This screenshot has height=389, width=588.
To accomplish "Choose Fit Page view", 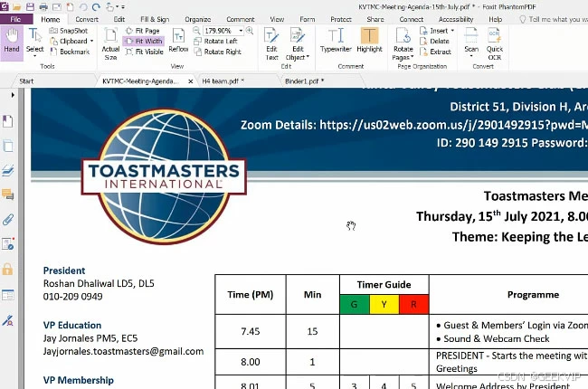I will click(143, 31).
